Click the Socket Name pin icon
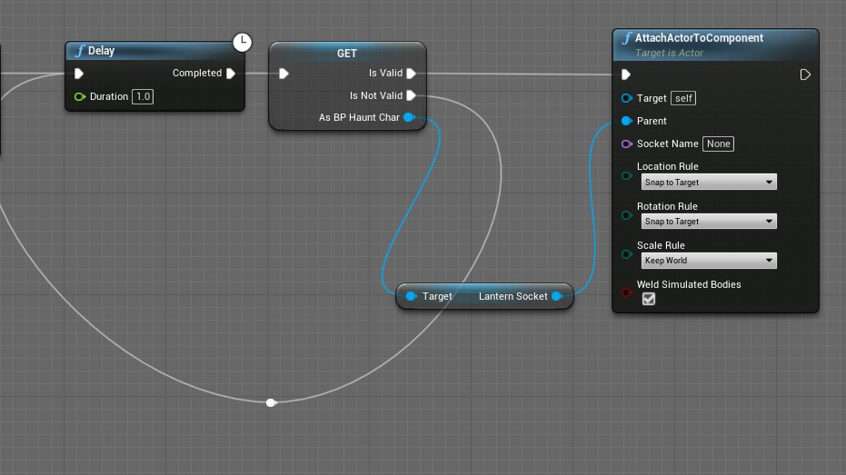 pos(626,143)
